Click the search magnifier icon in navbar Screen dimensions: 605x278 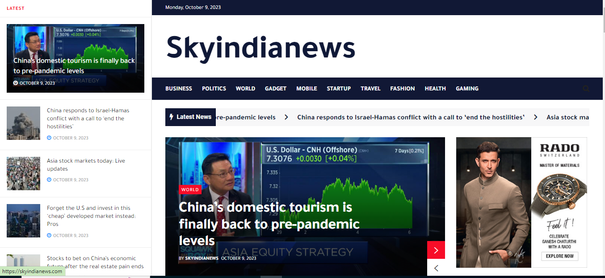(586, 89)
